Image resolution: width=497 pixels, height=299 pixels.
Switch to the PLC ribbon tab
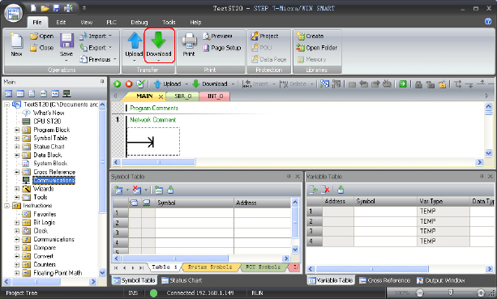(112, 22)
